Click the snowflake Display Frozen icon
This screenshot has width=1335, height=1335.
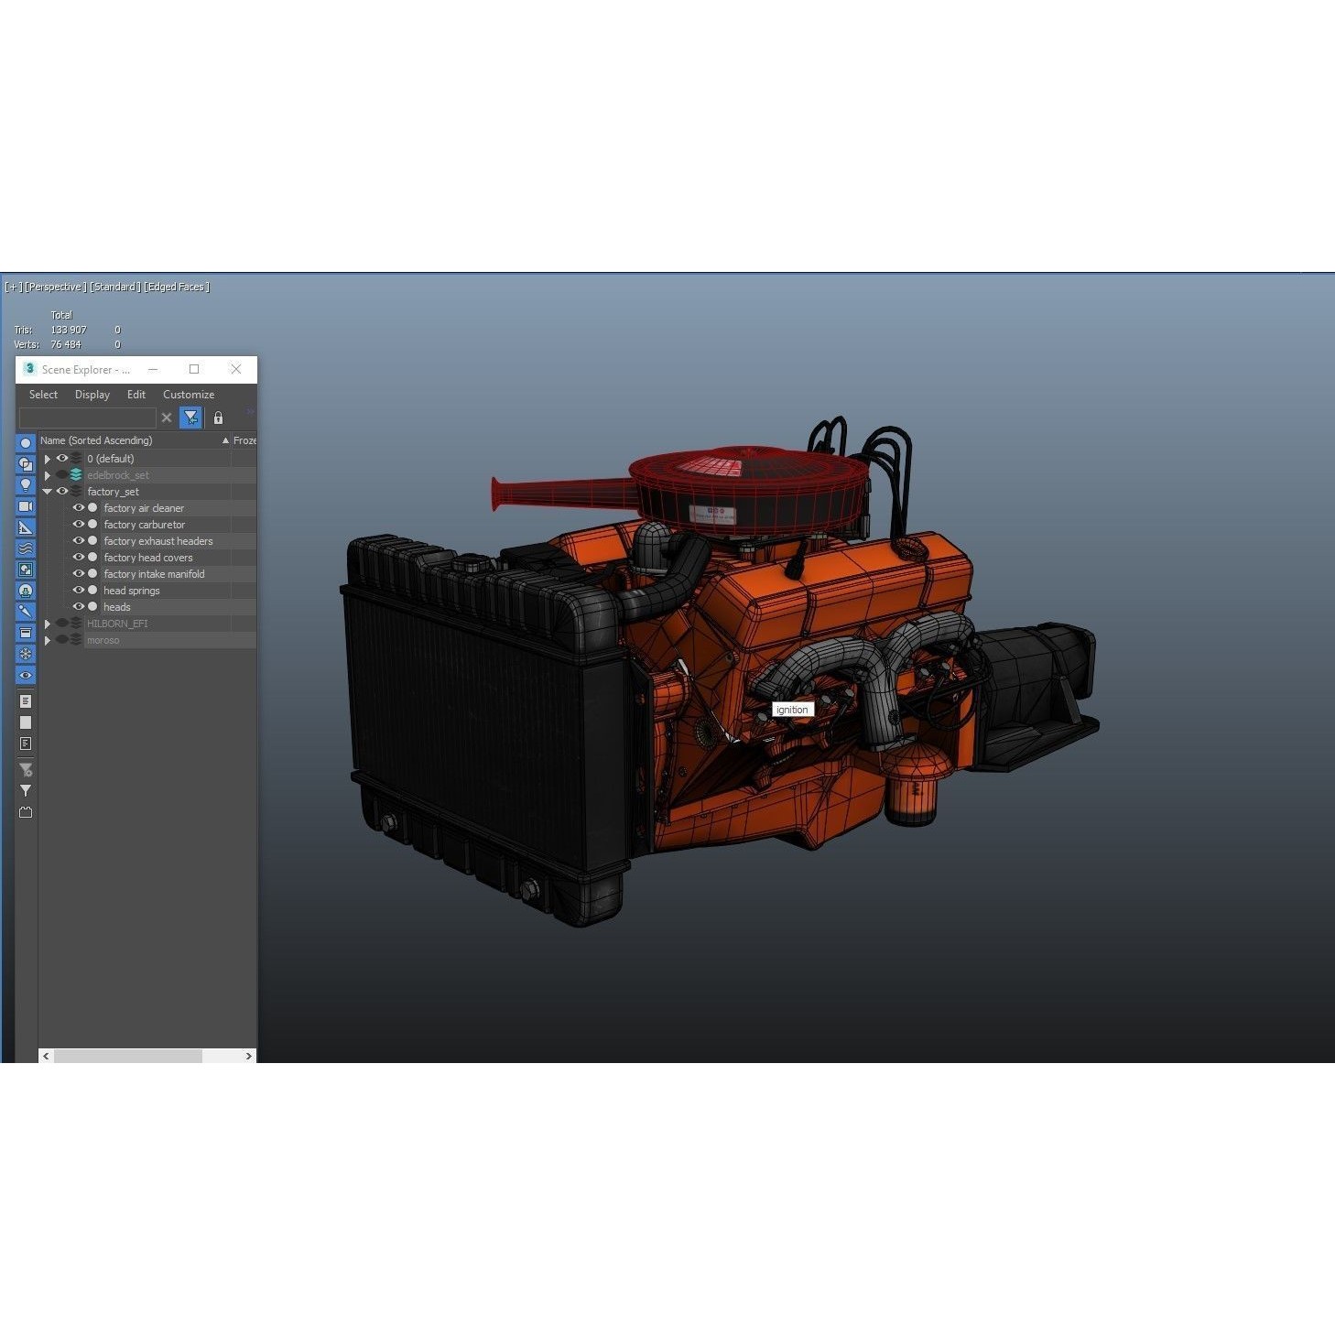click(x=26, y=654)
